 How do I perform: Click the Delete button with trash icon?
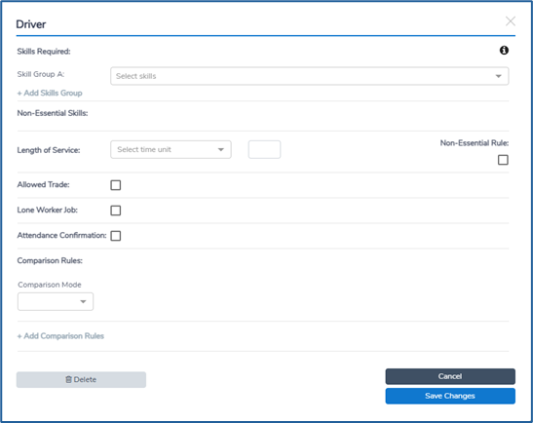[81, 379]
